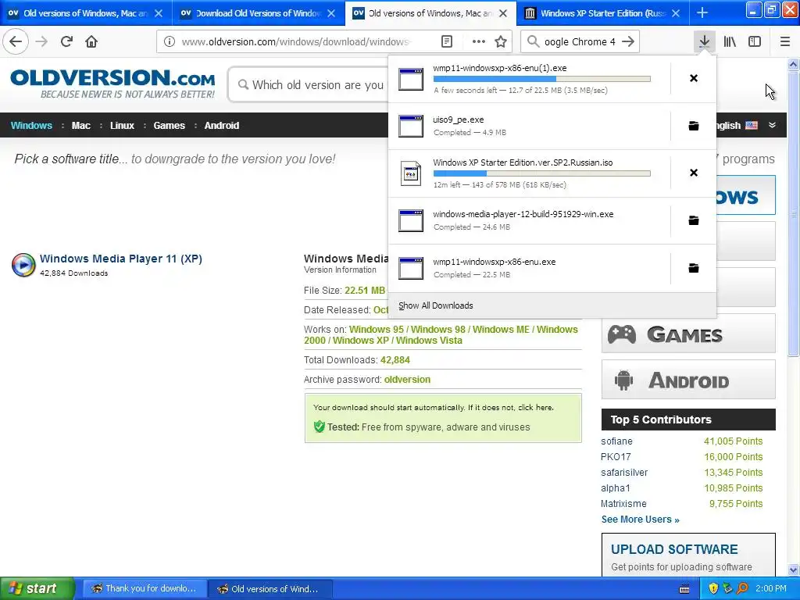
Task: Click scrollbar down arrow
Action: (x=793, y=570)
